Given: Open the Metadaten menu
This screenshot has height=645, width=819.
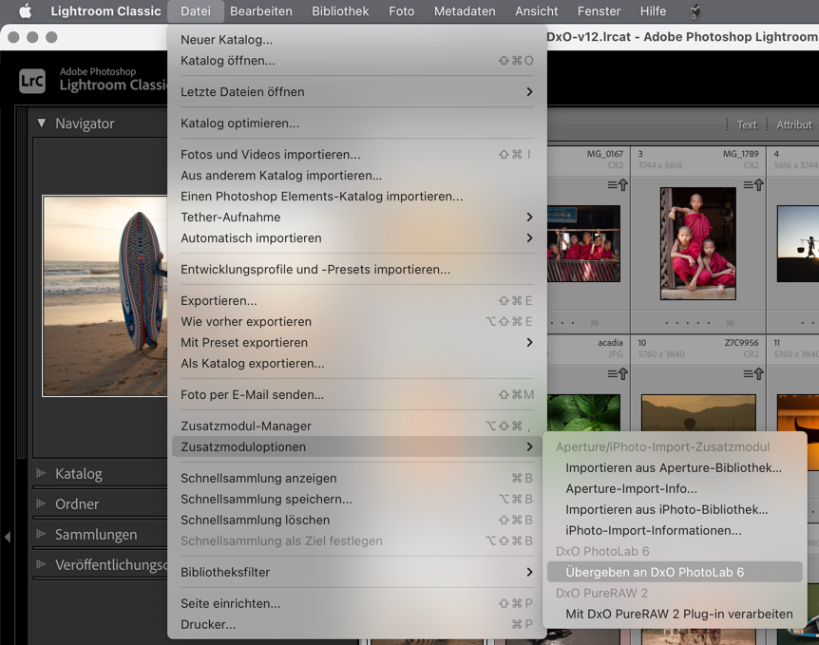Looking at the screenshot, I should pyautogui.click(x=465, y=11).
